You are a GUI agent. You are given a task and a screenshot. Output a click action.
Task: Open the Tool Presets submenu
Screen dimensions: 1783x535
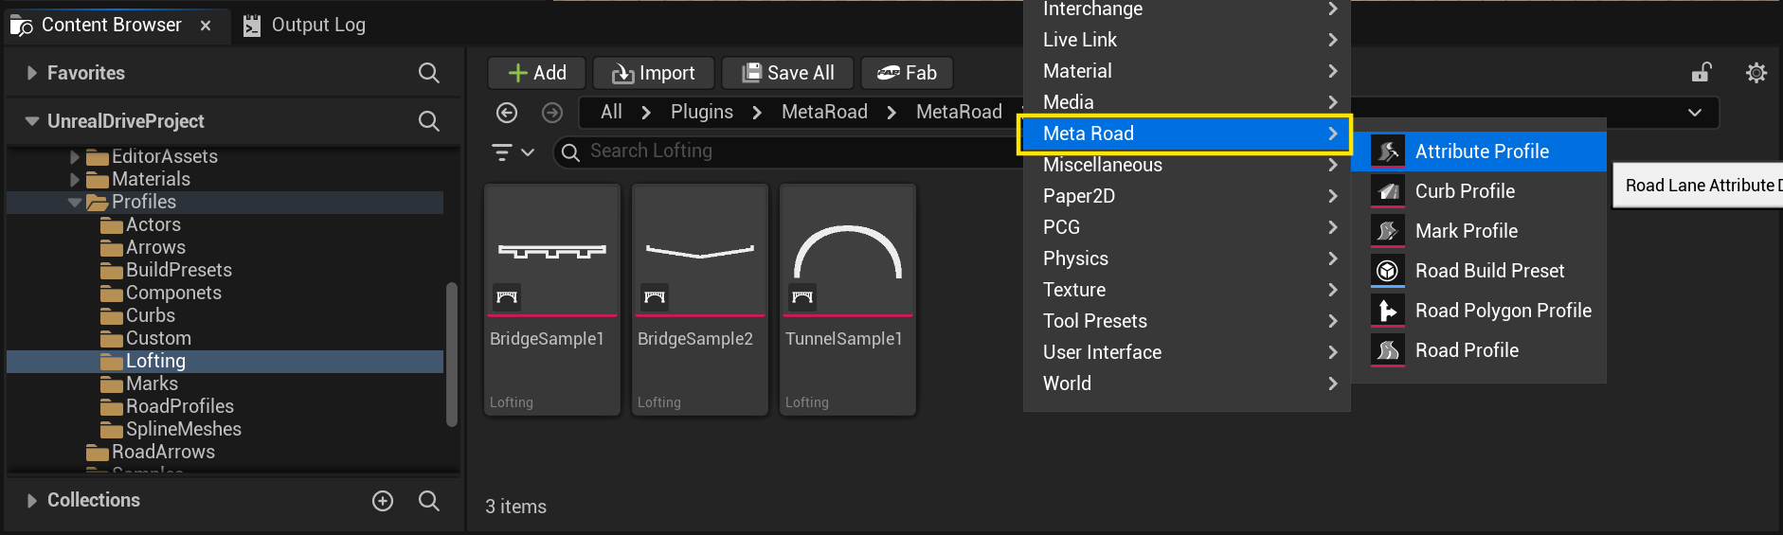(1186, 321)
